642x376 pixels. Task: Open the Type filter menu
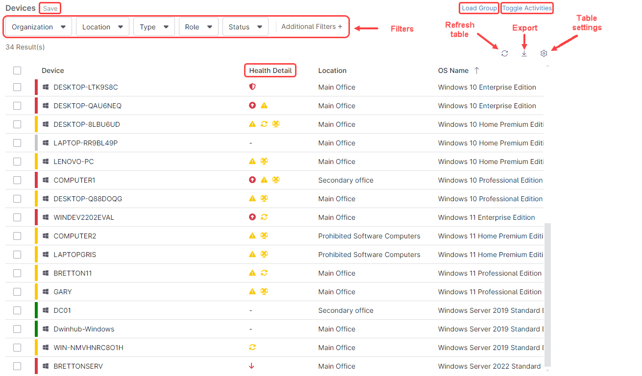[x=153, y=27]
